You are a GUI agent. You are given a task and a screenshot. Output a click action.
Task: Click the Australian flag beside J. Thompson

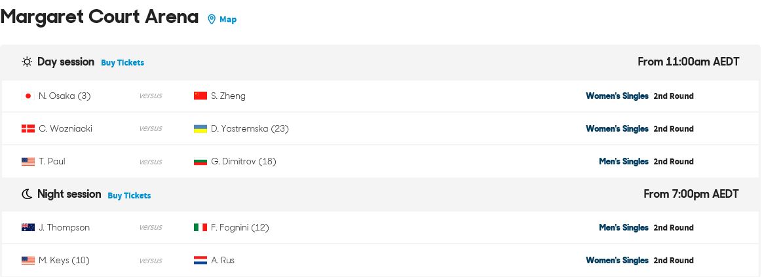point(28,227)
